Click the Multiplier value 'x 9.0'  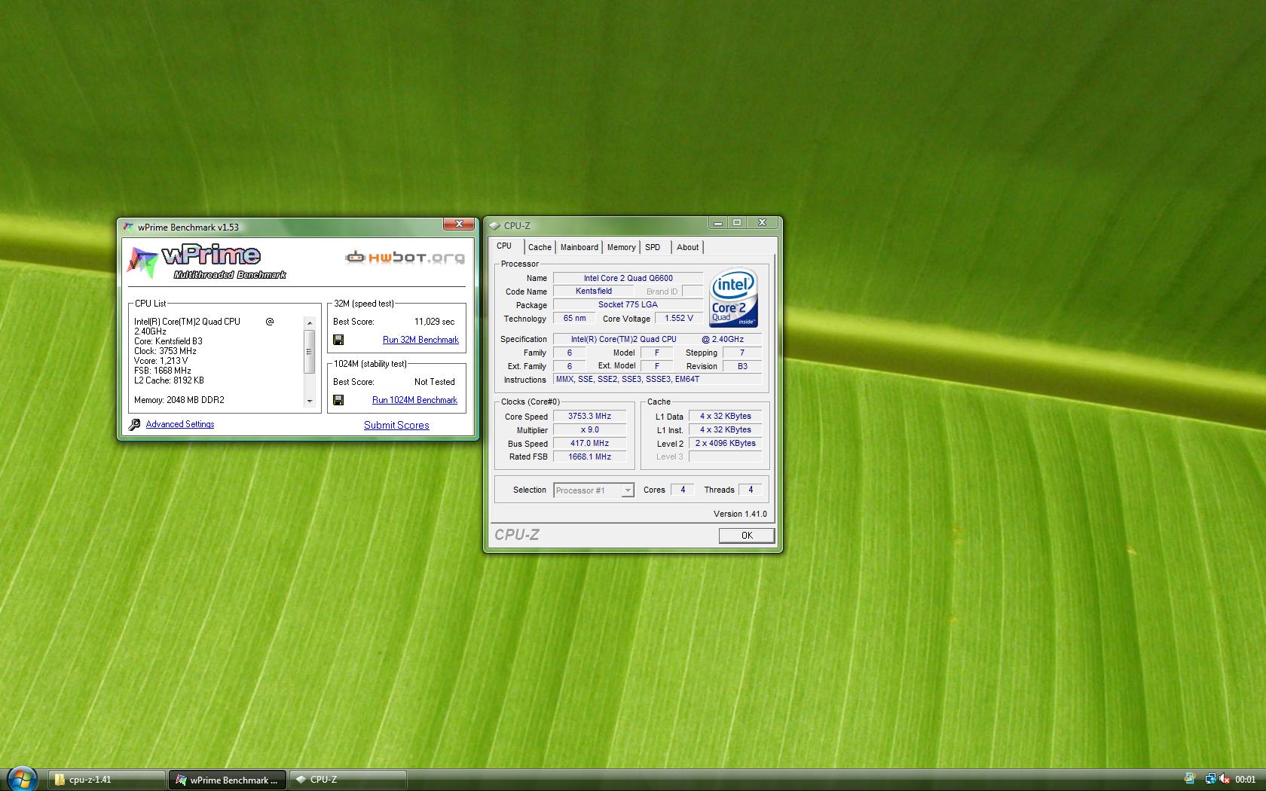click(589, 430)
